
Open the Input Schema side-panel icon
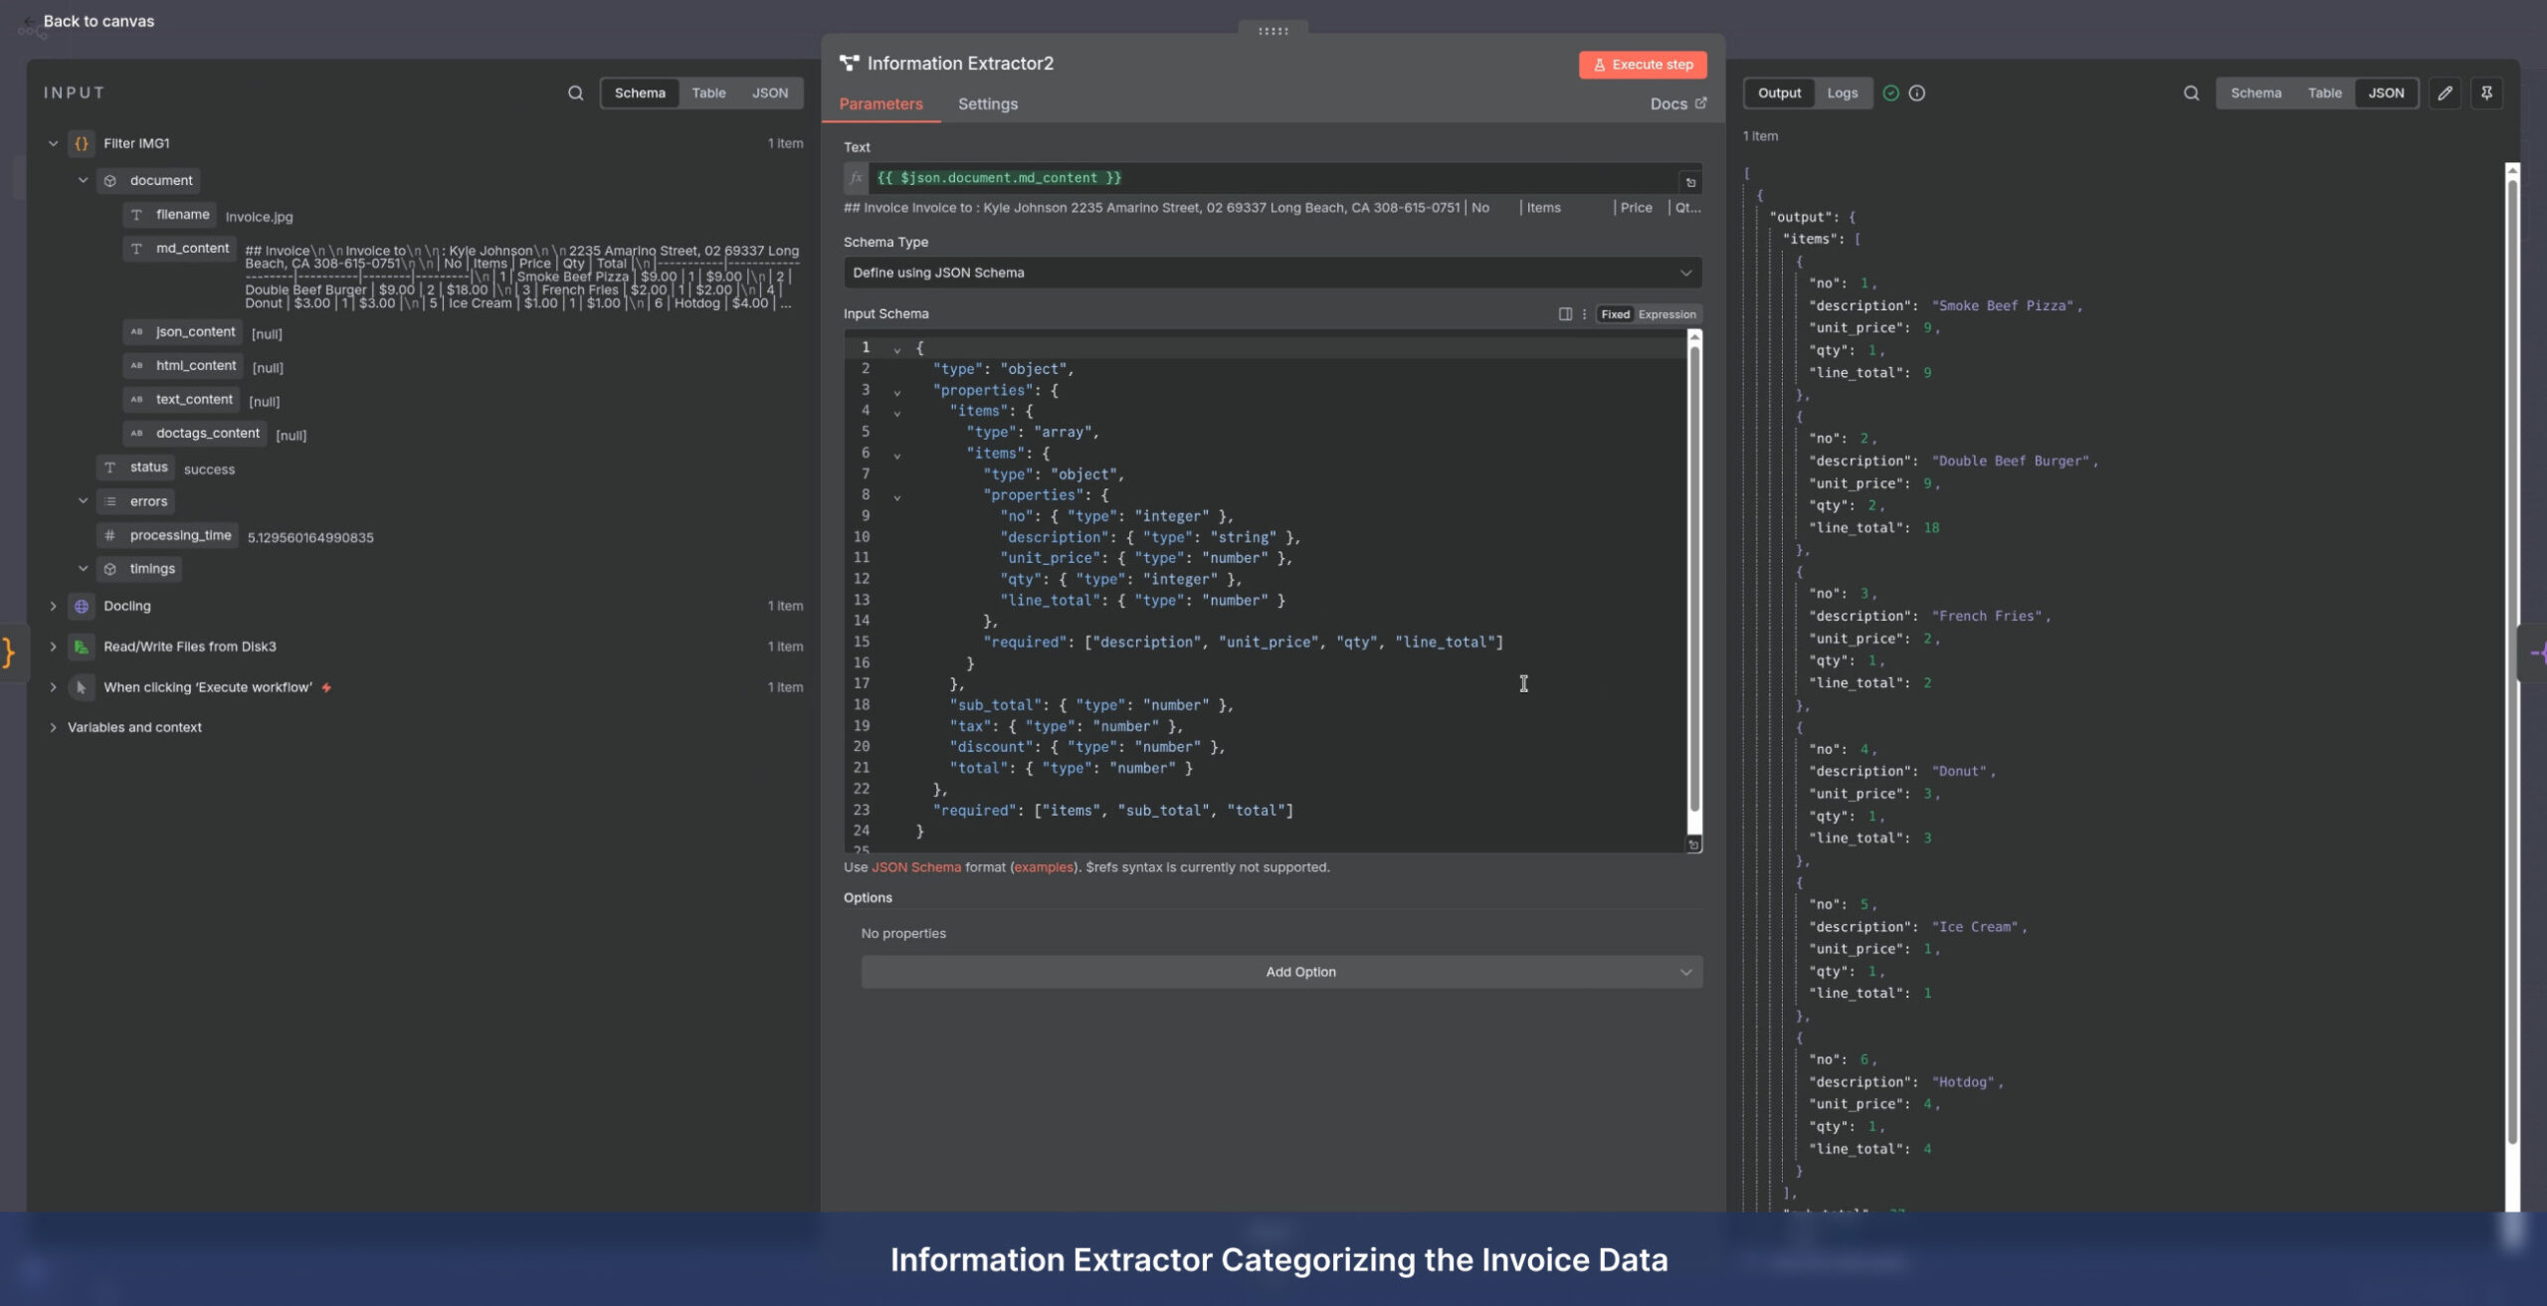tap(1564, 314)
